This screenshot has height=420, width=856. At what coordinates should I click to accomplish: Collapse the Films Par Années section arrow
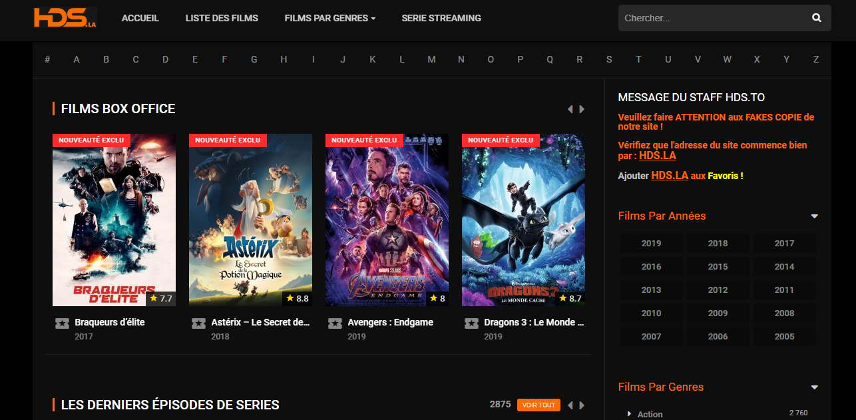tap(814, 216)
